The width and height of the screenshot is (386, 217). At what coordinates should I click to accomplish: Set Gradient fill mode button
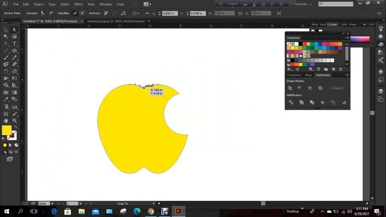(x=10, y=145)
